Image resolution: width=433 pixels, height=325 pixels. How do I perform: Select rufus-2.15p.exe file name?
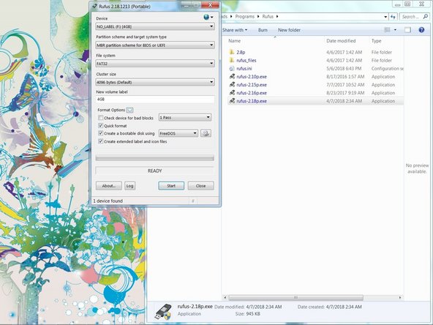252,85
